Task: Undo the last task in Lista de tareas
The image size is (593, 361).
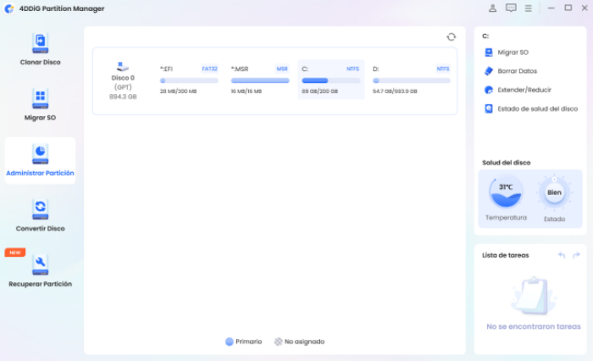Action: [562, 255]
